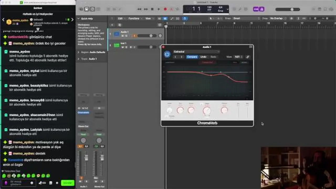Turn the Audio 1 channel pan knob
This screenshot has width=336, height=189.
point(83,140)
